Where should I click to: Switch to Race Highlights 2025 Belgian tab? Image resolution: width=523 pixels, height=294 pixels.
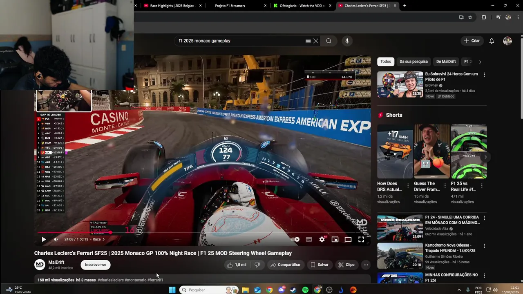click(172, 6)
